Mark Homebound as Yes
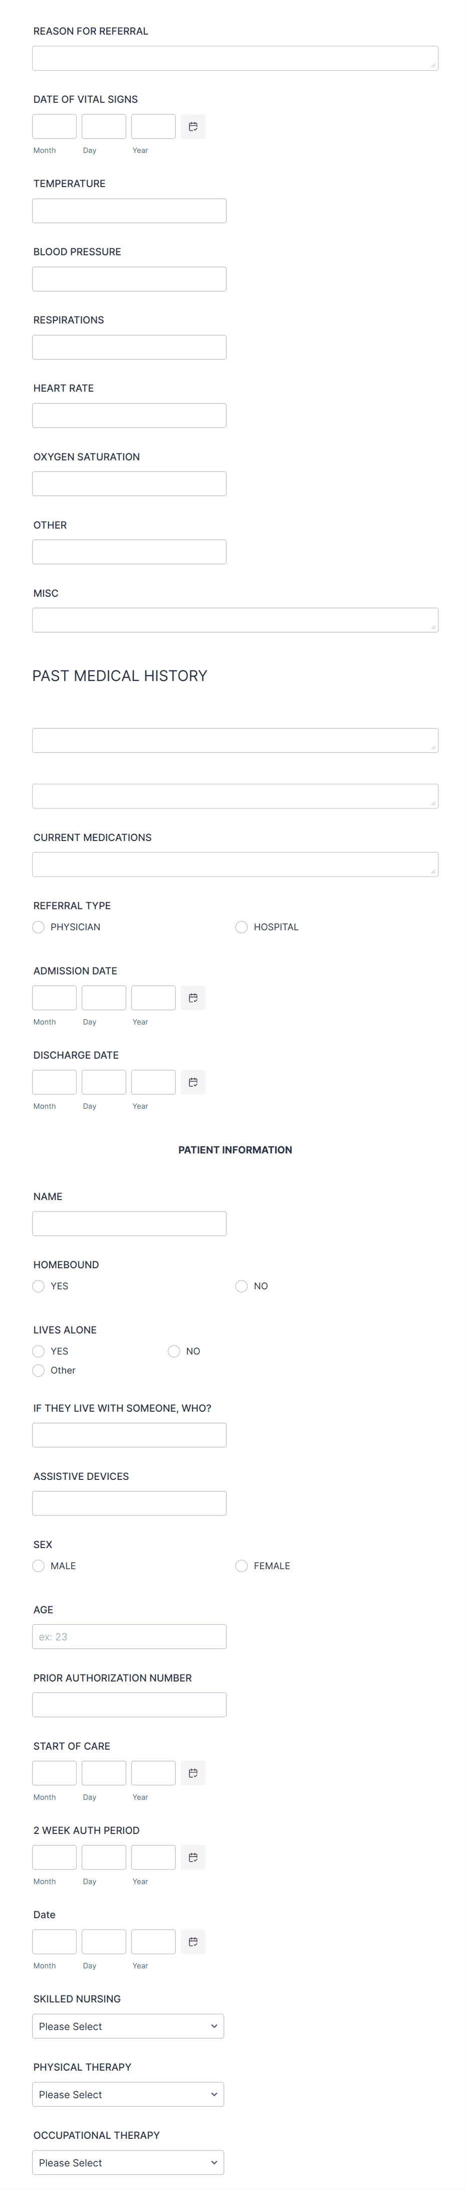Viewport: 466px width, 2190px height. [38, 1285]
